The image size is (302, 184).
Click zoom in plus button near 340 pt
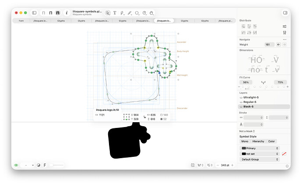(232, 165)
